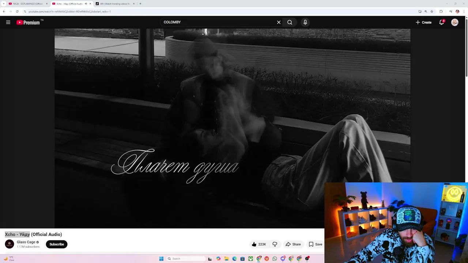Open Microsoft Store from taskbar
This screenshot has height=263, width=468.
tap(242, 259)
